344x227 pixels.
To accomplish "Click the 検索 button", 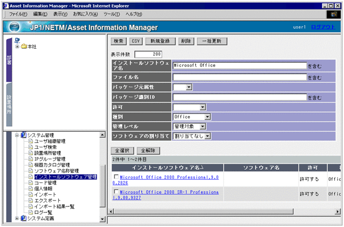I will (119, 41).
